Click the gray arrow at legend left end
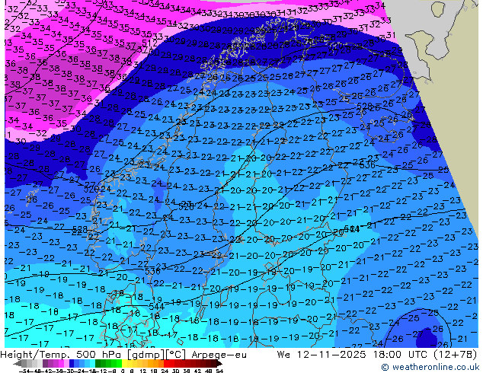 click(18, 364)
